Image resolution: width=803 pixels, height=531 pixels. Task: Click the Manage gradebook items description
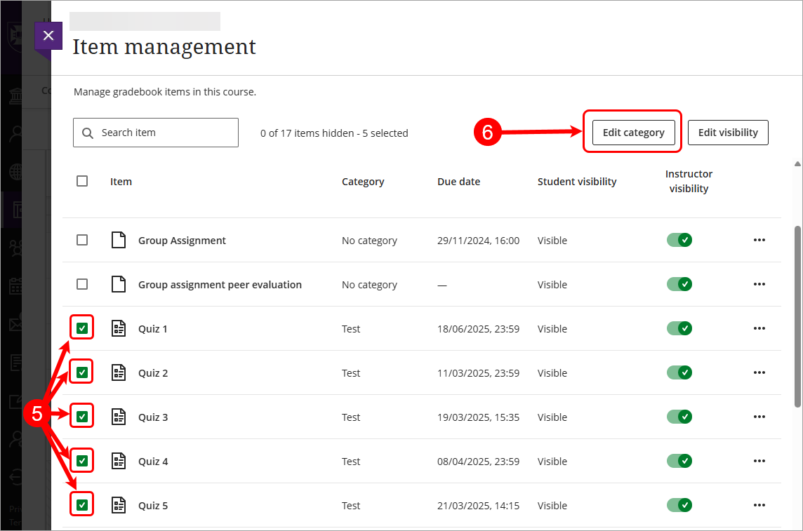pos(165,92)
